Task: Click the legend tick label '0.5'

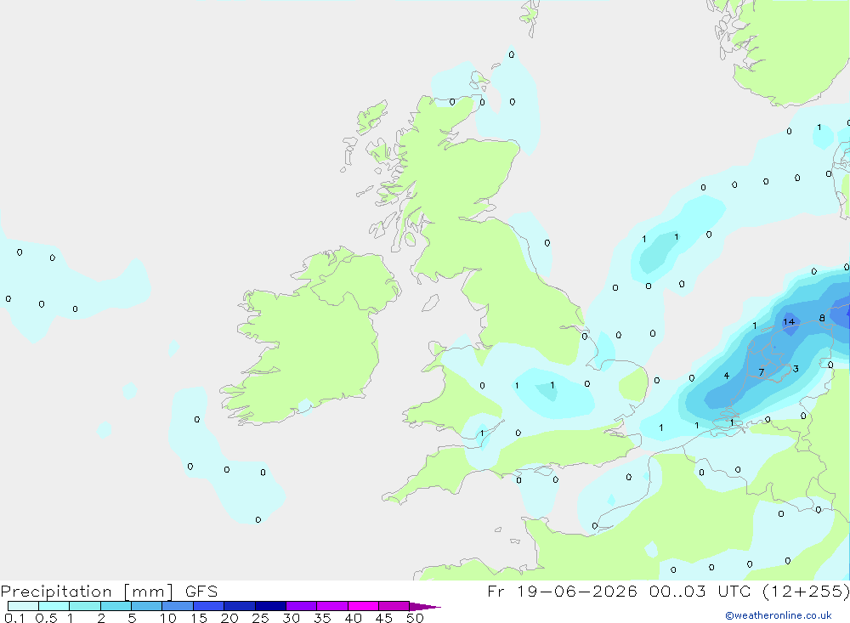Action: click(46, 618)
